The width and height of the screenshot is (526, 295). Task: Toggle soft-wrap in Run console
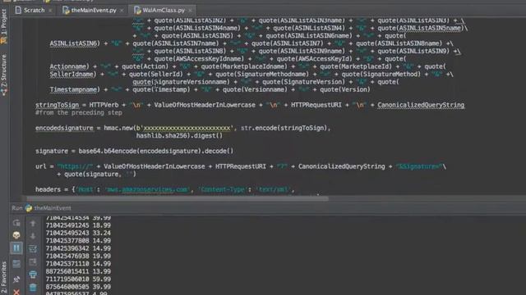[x=33, y=248]
